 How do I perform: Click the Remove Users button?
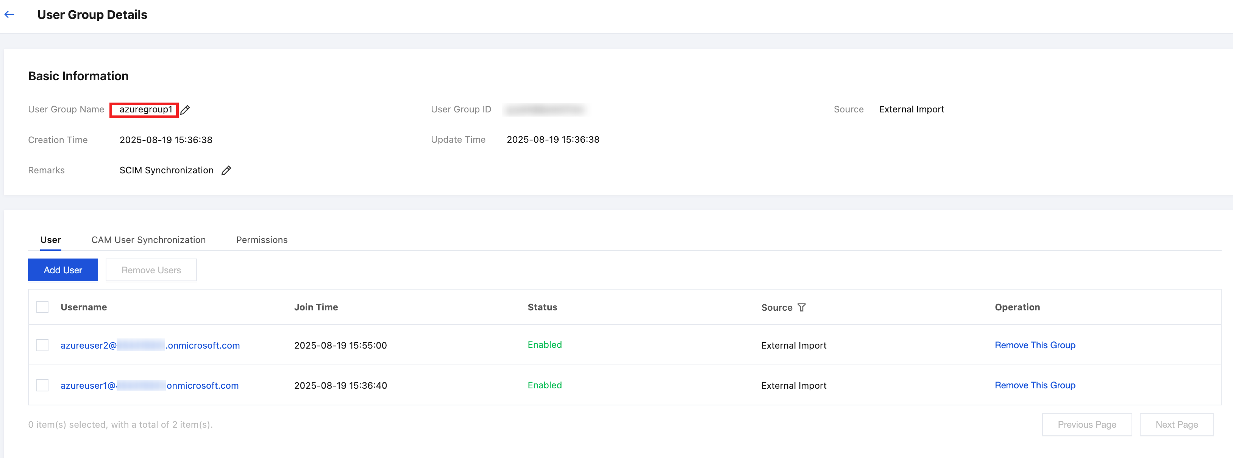(x=151, y=270)
